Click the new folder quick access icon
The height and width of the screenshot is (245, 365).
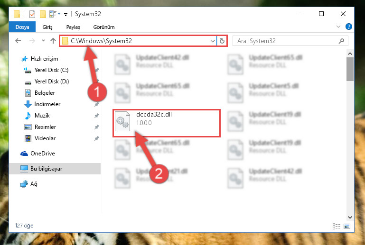point(43,14)
